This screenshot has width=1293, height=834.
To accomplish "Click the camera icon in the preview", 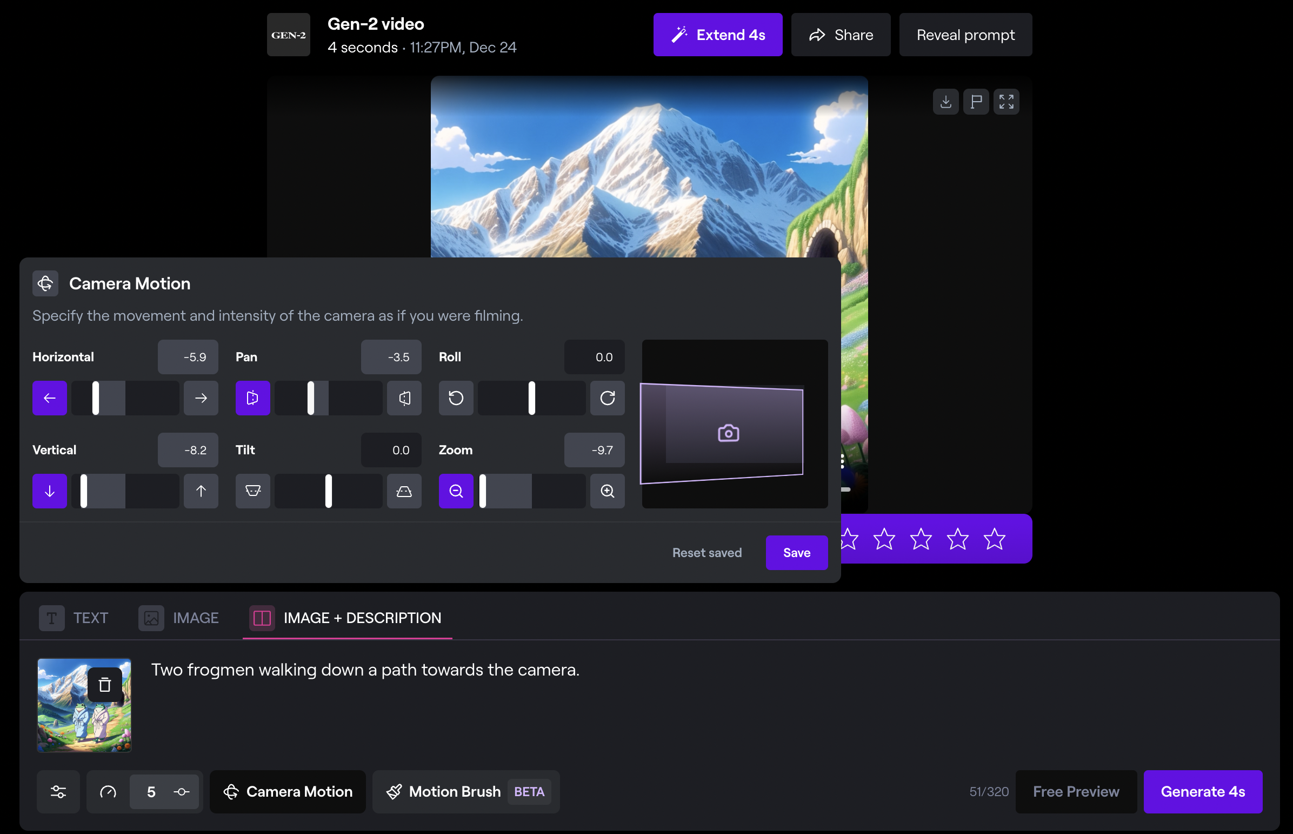I will tap(729, 433).
